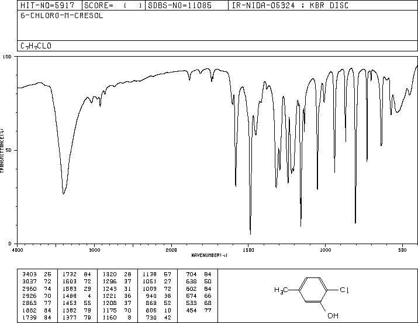The width and height of the screenshot is (418, 323).
Task: Select peak value 602 in the table
Action: tap(191, 289)
